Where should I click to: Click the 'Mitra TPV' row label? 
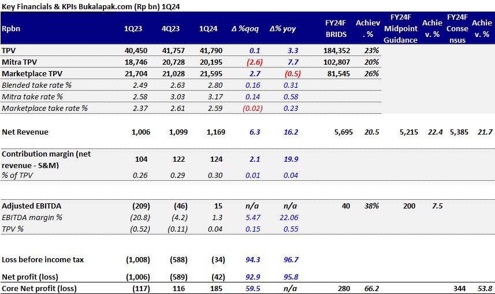pos(19,62)
